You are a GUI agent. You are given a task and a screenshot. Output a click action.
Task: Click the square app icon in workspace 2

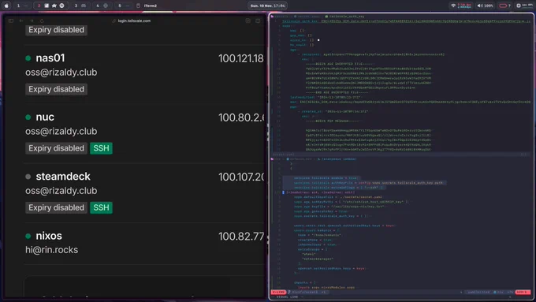click(47, 6)
